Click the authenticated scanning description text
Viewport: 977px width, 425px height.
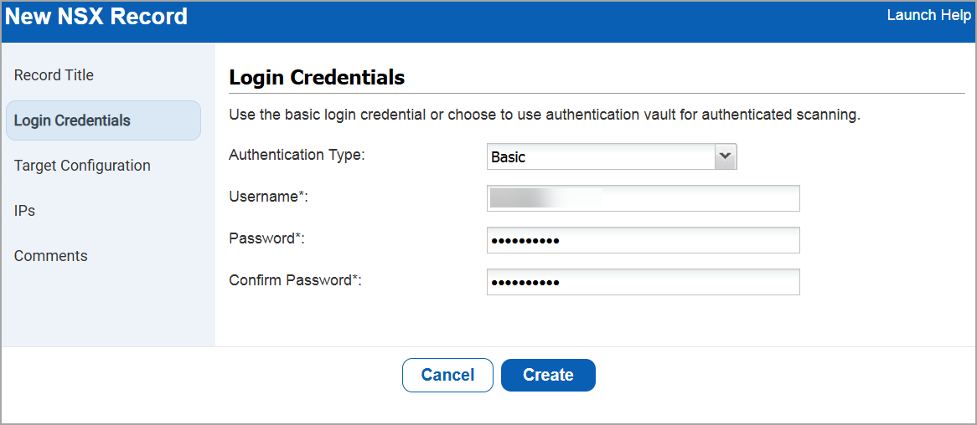point(545,115)
